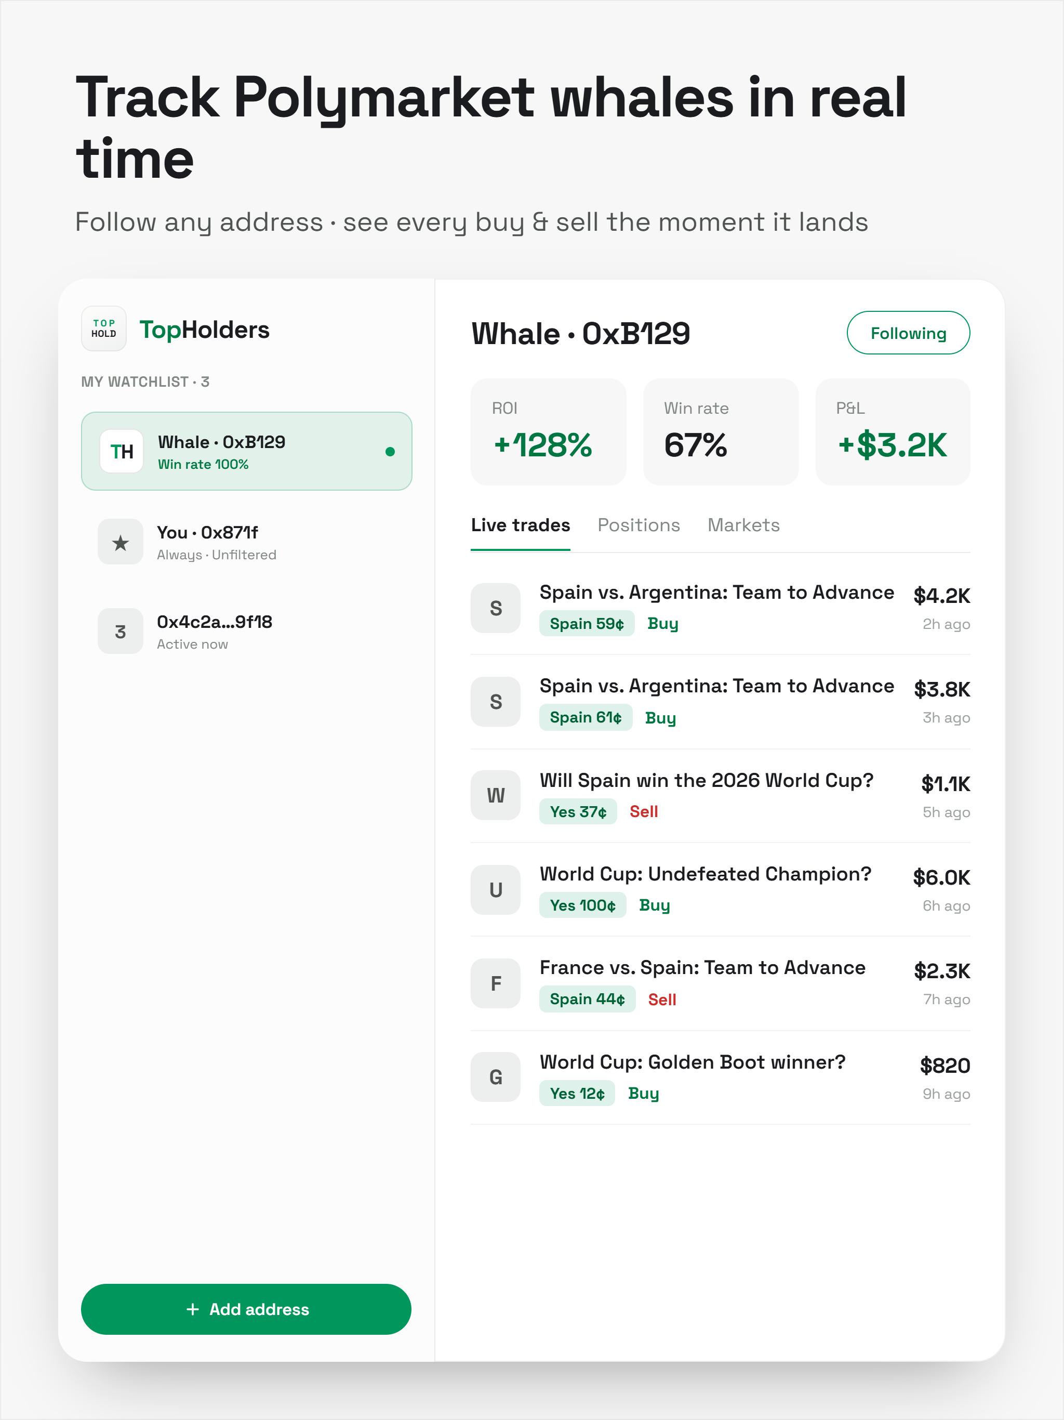Toggle the Following button
The image size is (1064, 1420).
click(908, 333)
